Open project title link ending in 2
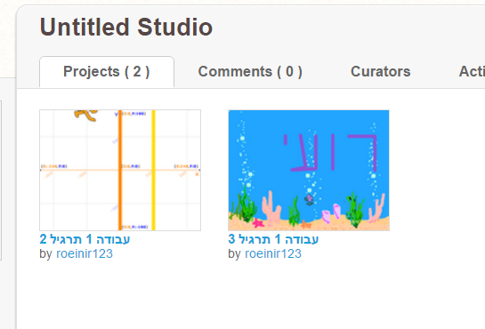Screen dimensions: 485x329 point(85,239)
